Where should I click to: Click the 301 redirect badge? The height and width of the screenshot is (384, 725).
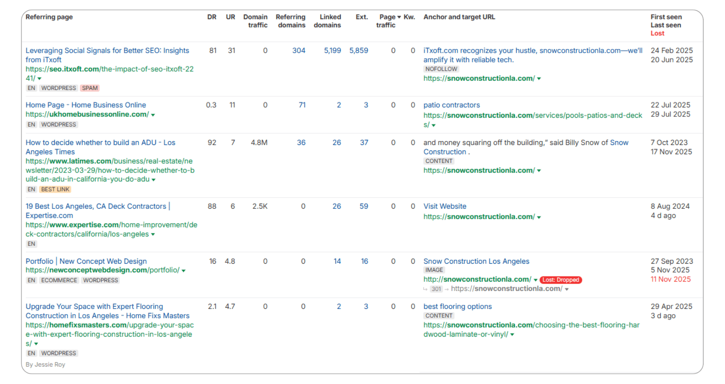(x=436, y=289)
